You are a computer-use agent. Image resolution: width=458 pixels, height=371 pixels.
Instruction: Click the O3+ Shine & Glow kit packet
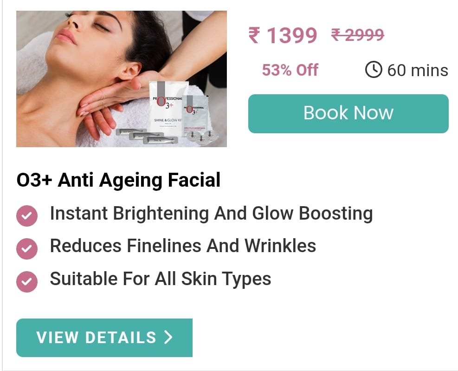click(167, 109)
